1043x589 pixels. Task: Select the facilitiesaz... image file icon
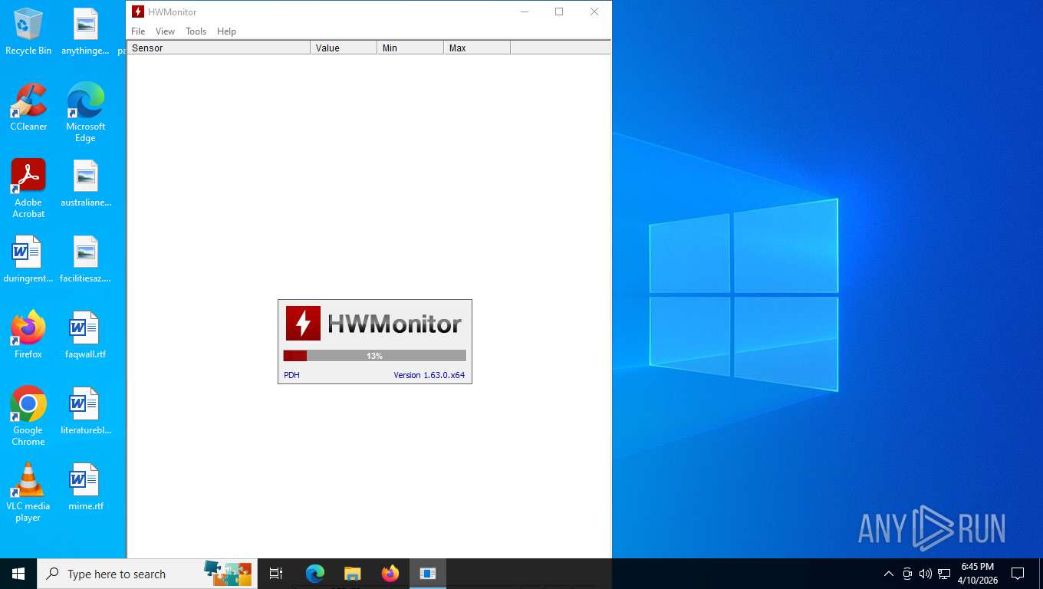85,259
